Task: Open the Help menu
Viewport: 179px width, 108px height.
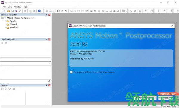Action: pyautogui.click(x=26, y=7)
